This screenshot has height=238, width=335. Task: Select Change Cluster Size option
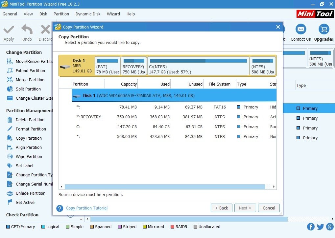tap(30, 98)
